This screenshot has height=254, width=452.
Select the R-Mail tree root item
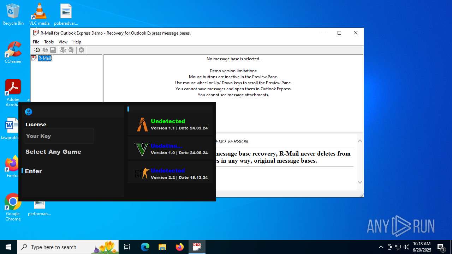point(44,58)
